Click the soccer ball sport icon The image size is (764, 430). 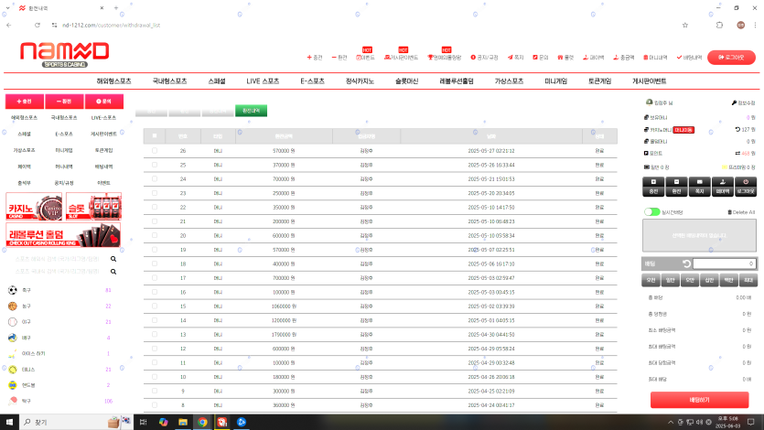[x=13, y=290]
